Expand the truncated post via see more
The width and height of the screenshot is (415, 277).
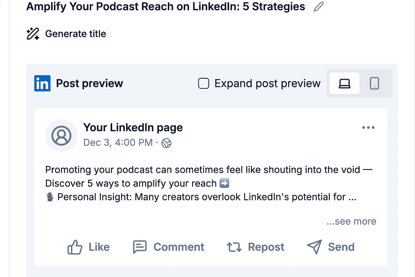point(351,221)
